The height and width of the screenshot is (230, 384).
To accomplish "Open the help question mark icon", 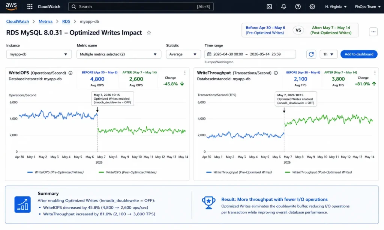I will (298, 7).
